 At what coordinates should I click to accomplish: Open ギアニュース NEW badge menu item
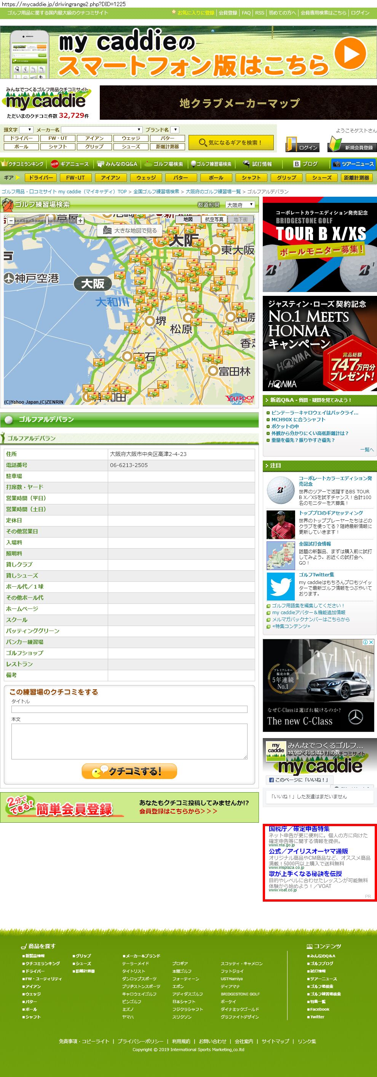tap(69, 164)
